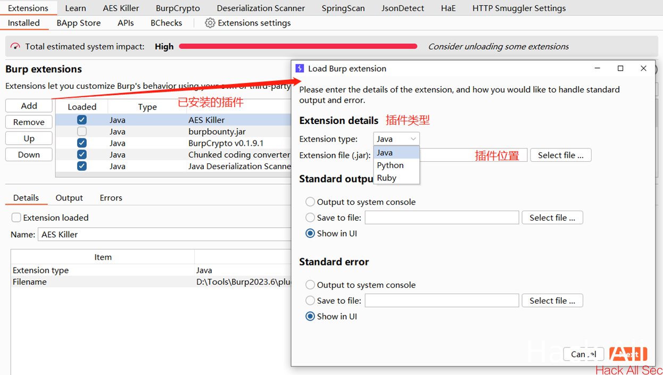
Task: Open the Output tab
Action: (69, 198)
